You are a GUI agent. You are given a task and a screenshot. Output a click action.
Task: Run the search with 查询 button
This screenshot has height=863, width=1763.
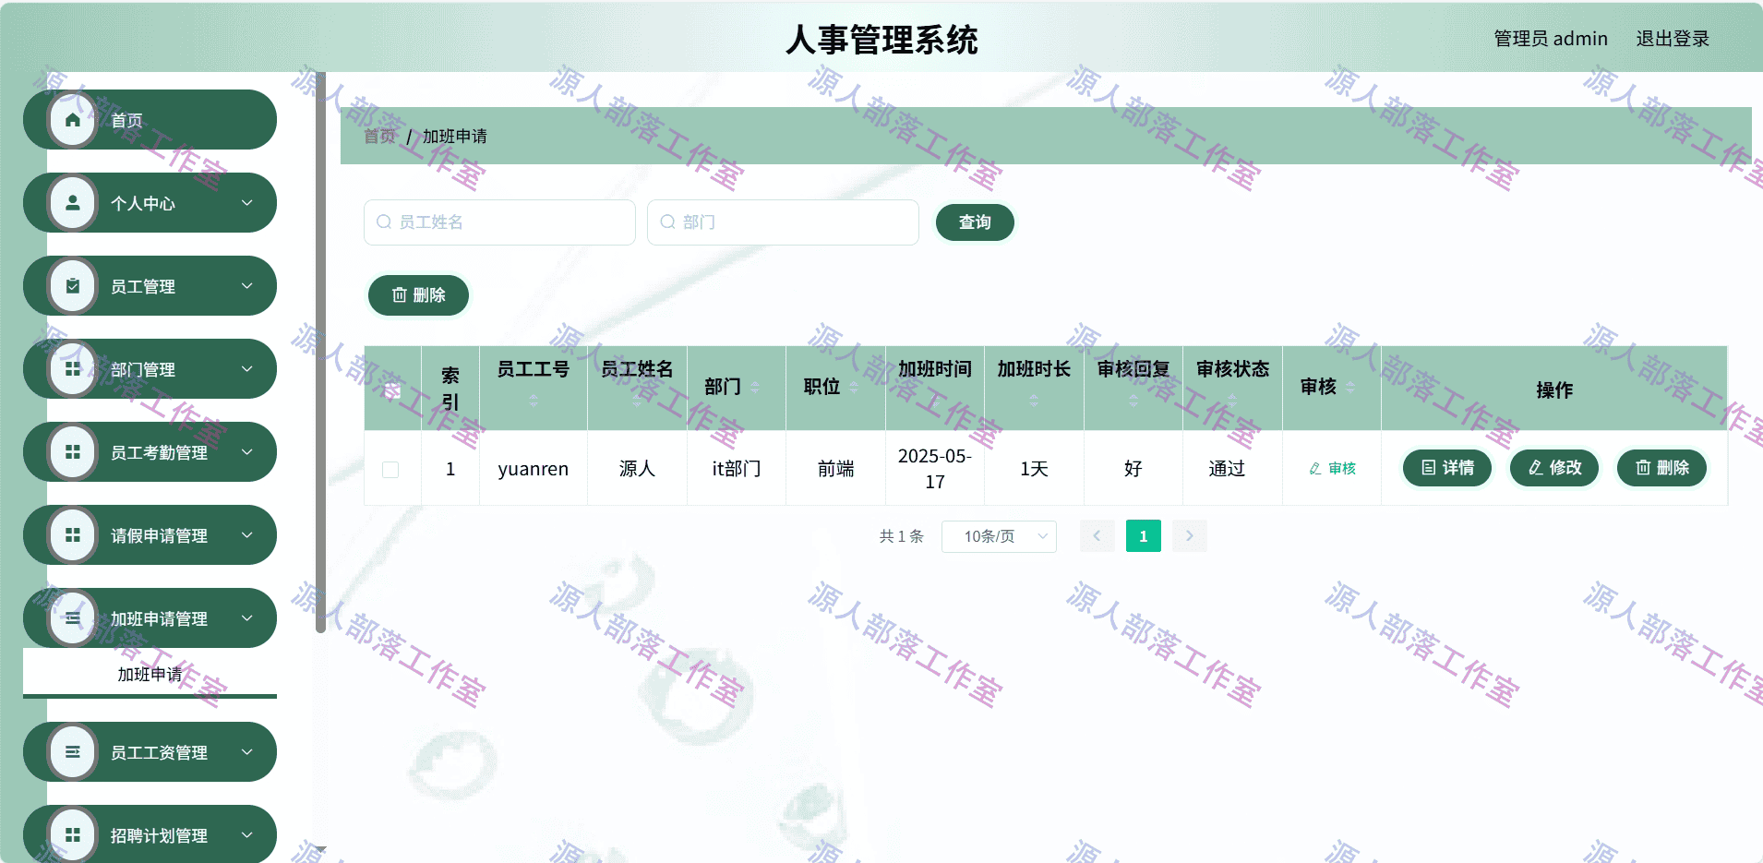975,222
